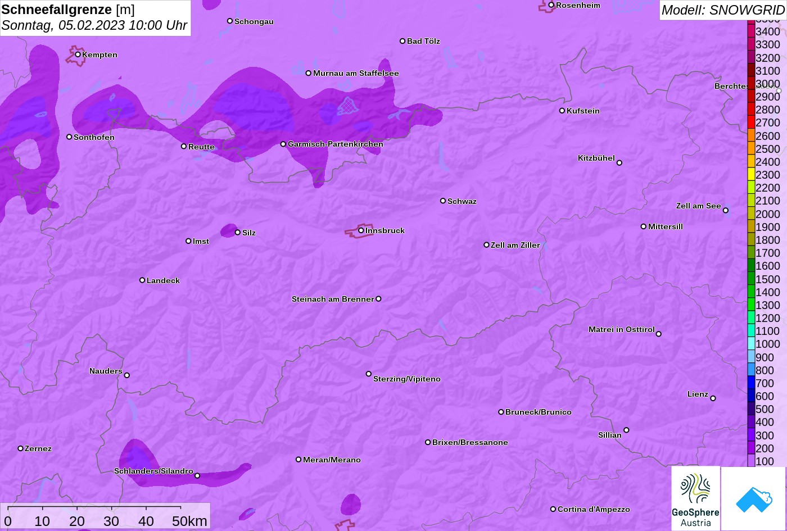
Task: Select the 'Matrei in Osttirol' label
Action: click(622, 329)
